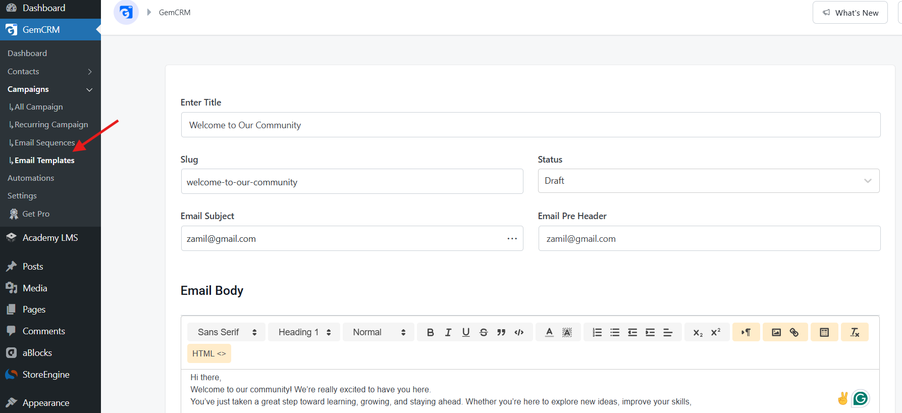902x413 pixels.
Task: Open All Campaign in the sidebar
Action: click(x=39, y=107)
